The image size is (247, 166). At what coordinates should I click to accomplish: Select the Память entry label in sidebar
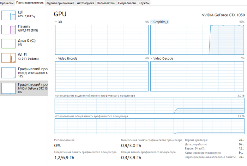coord(24,26)
